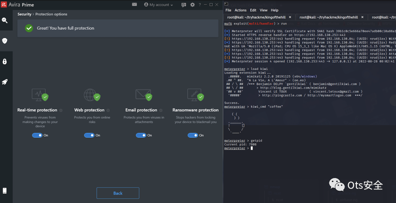This screenshot has width=396, height=203.
Task: Open the terminal Help menu
Action: (274, 10)
